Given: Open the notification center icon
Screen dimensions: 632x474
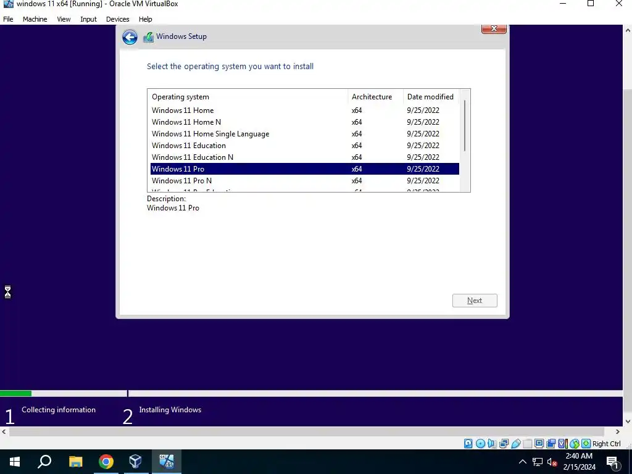Looking at the screenshot, I should [x=612, y=462].
